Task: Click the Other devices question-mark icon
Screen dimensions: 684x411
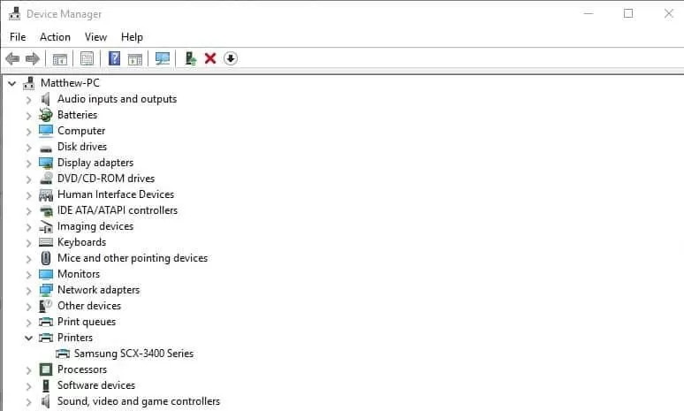Action: tap(46, 306)
